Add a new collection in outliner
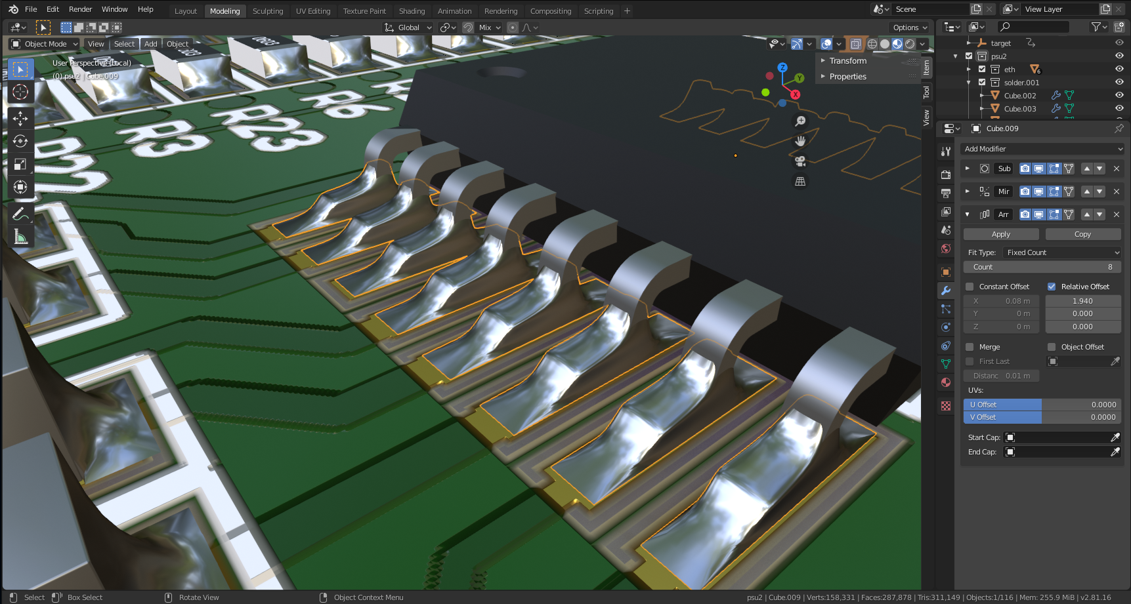Screen dimensions: 1131x604 pyautogui.click(x=1119, y=27)
